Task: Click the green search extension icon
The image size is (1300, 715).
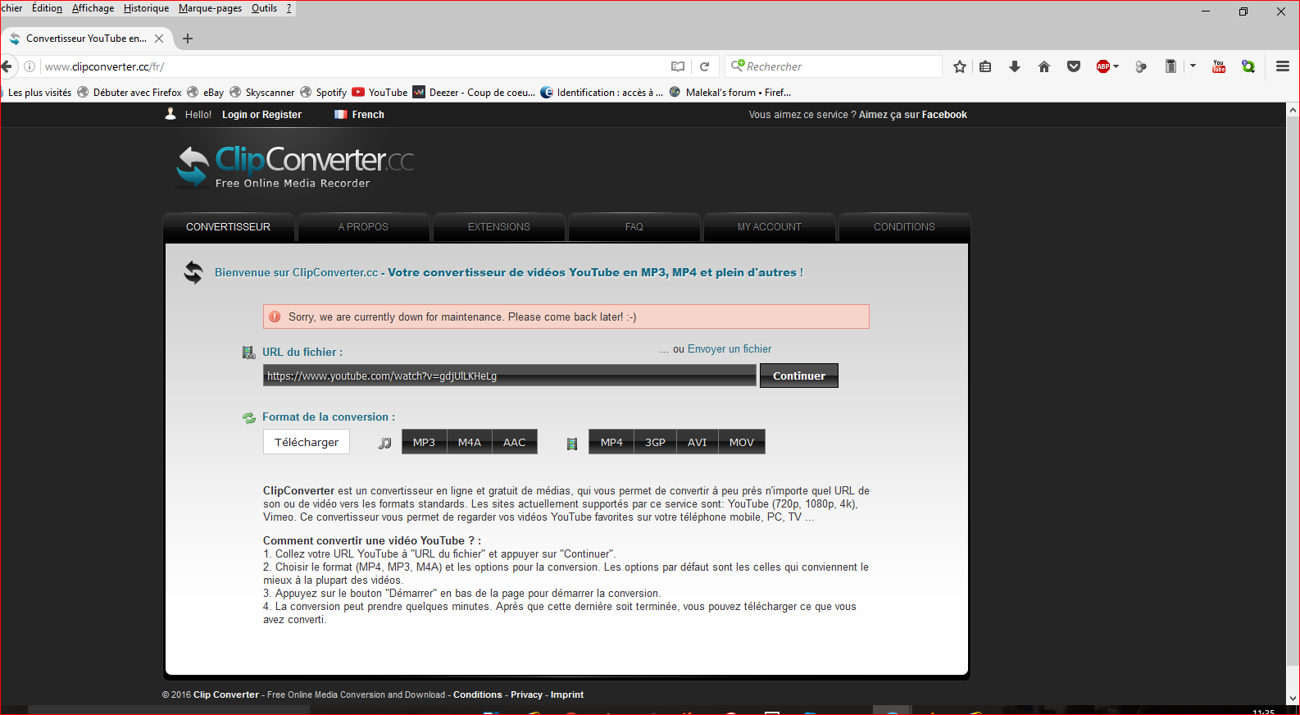Action: (x=1248, y=66)
